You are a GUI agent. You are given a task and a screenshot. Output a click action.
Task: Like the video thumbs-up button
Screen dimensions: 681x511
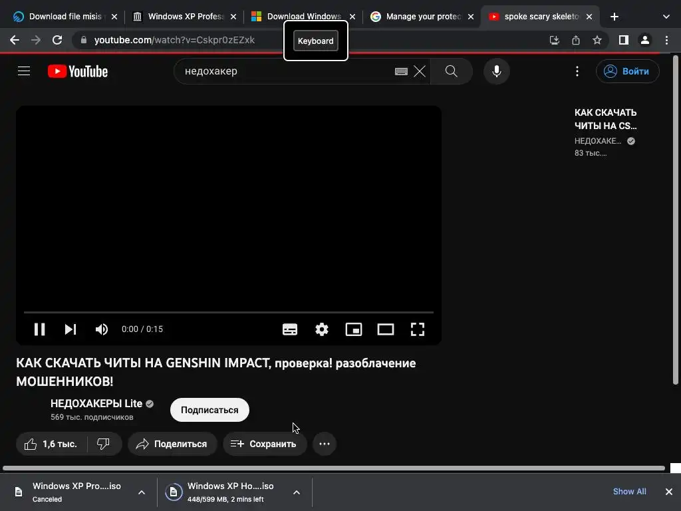click(x=51, y=444)
